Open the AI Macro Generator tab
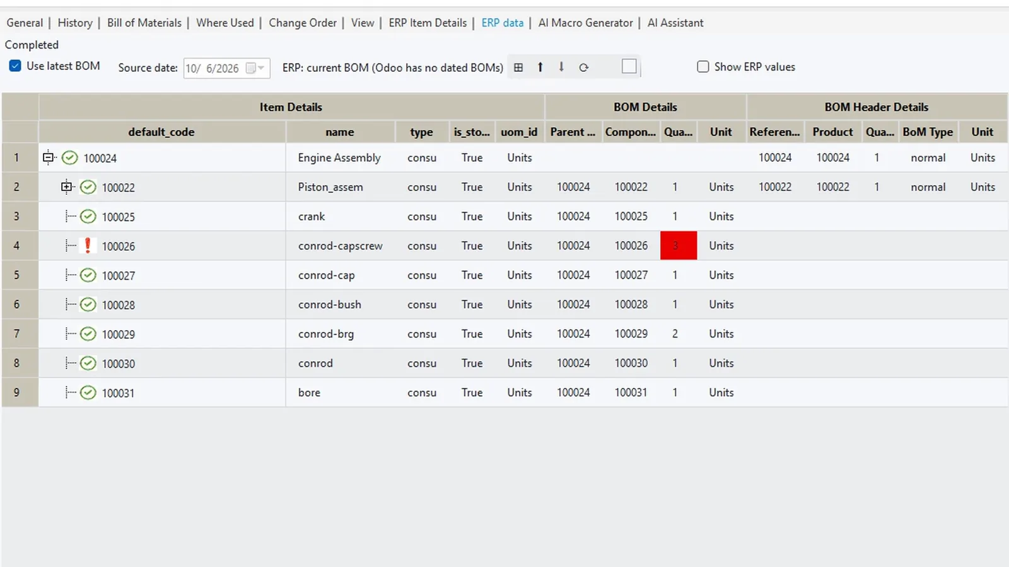The height and width of the screenshot is (567, 1009). pos(585,23)
